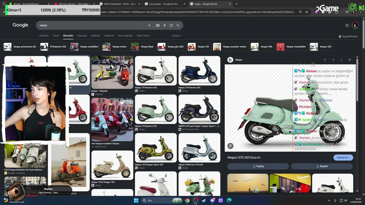This screenshot has height=205, width=365.
Task: Open Steam from the taskbar
Action: click(x=204, y=200)
